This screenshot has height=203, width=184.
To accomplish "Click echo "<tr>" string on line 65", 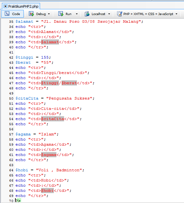I will (x=36, y=175).
